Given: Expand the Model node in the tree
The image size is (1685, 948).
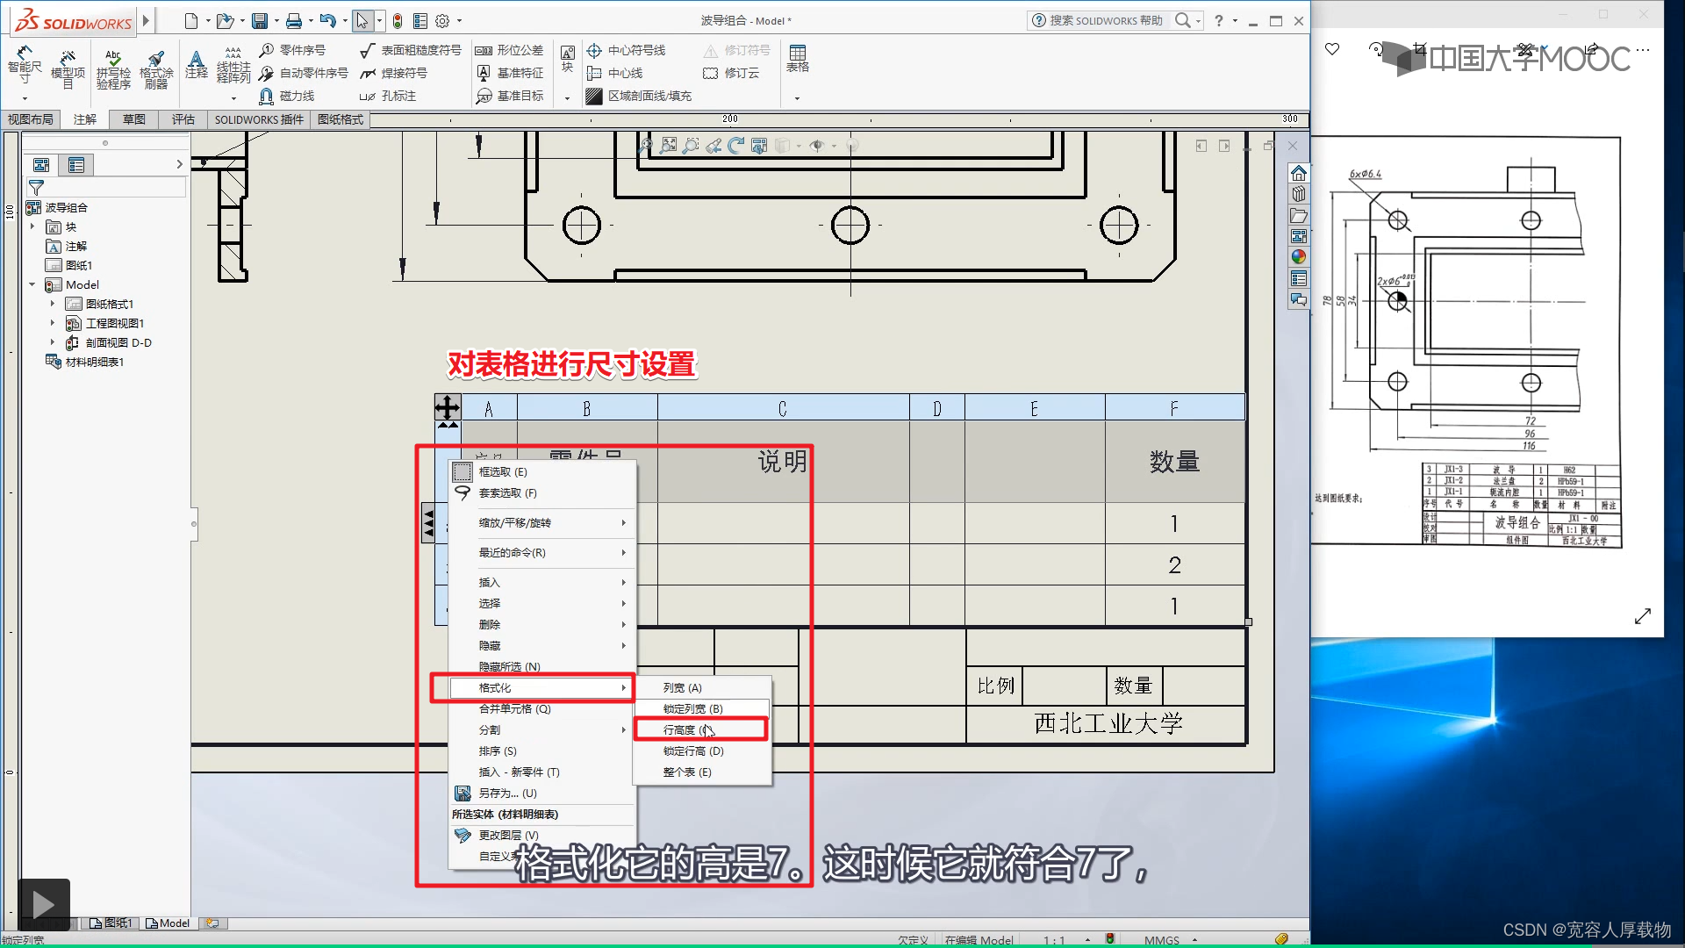Looking at the screenshot, I should click(32, 284).
